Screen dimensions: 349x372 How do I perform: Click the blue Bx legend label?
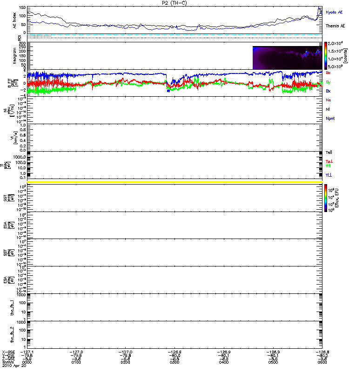(328, 91)
